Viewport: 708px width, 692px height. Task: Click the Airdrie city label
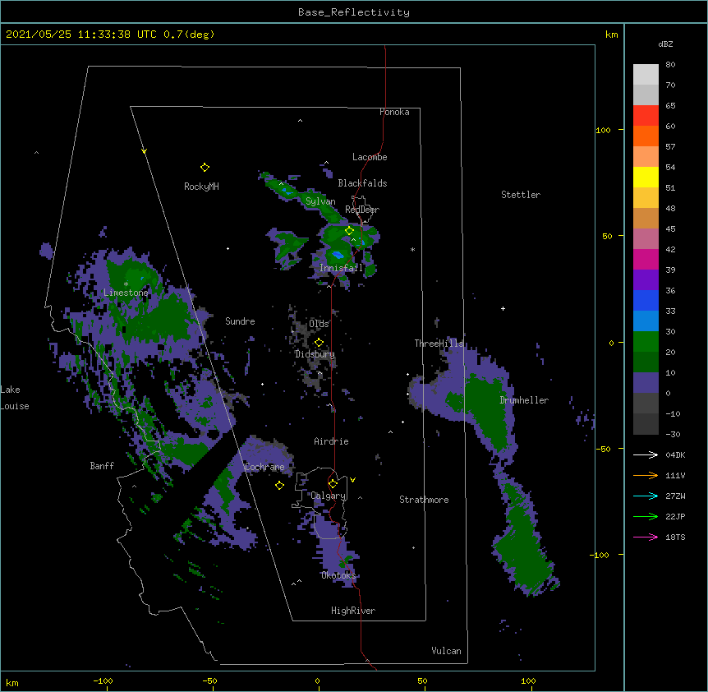[x=331, y=441]
